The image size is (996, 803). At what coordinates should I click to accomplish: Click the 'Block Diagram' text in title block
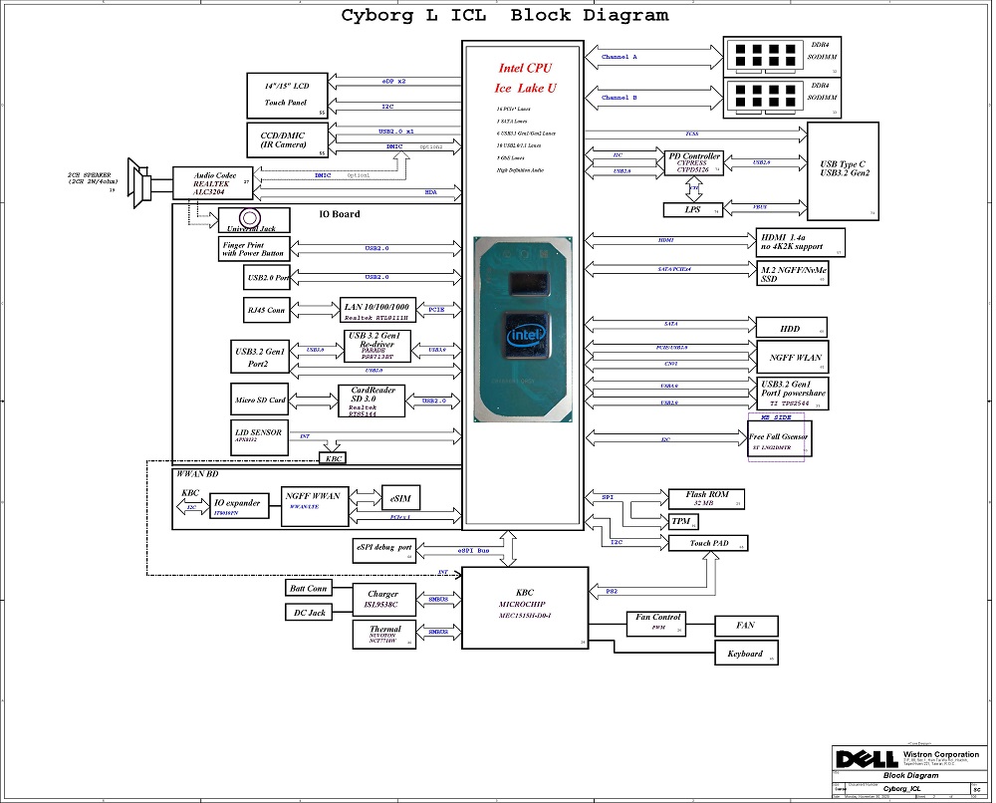(910, 775)
